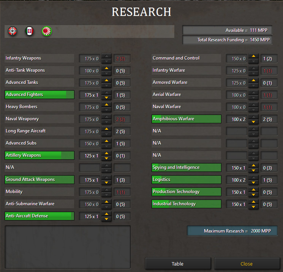Click the Available 111 MPP field
Image resolution: width=283 pixels, height=272 pixels.
point(228,30)
